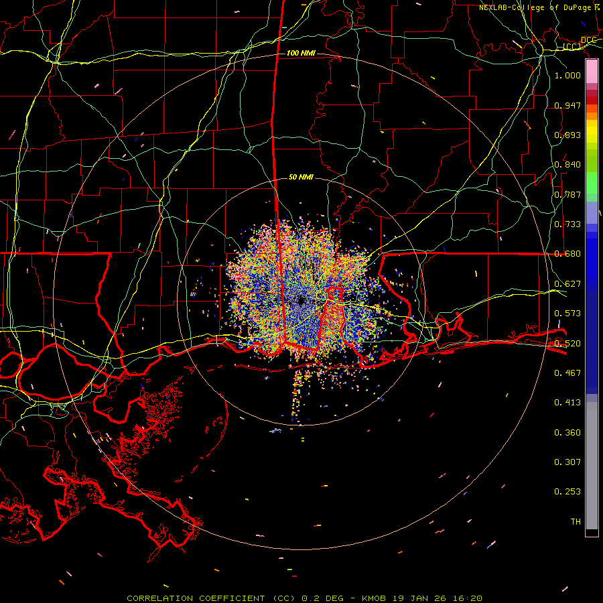Click the 0.467 scale value
Viewport: 603px width, 603px height.
pos(567,373)
